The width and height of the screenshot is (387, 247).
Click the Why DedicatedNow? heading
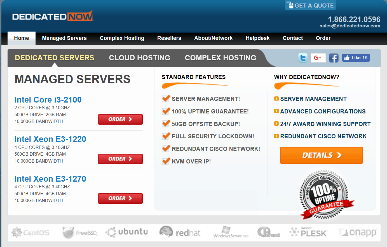[x=307, y=77]
